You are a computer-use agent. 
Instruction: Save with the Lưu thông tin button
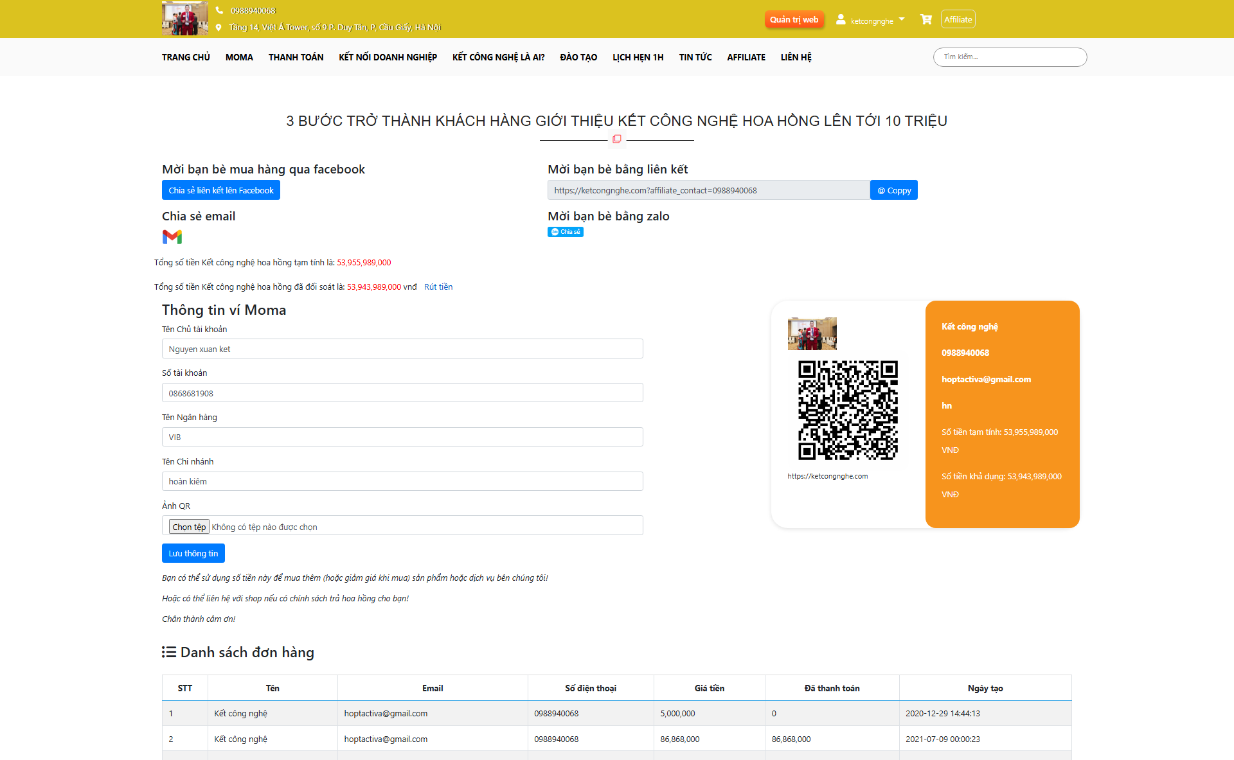(193, 553)
